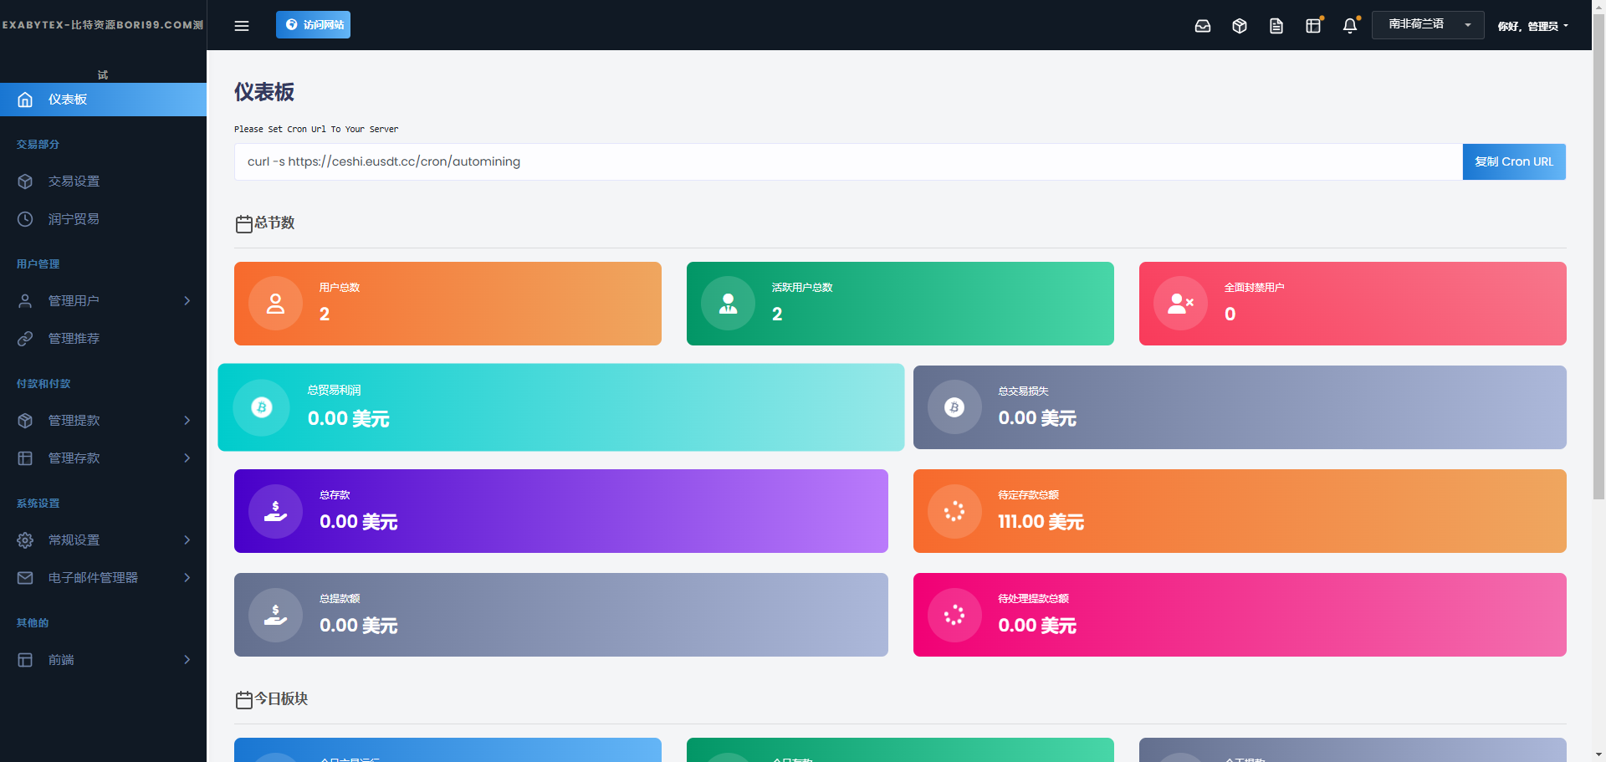Click the banned user icon on 全面封禁用户 card
This screenshot has width=1606, height=762.
[x=1180, y=304]
